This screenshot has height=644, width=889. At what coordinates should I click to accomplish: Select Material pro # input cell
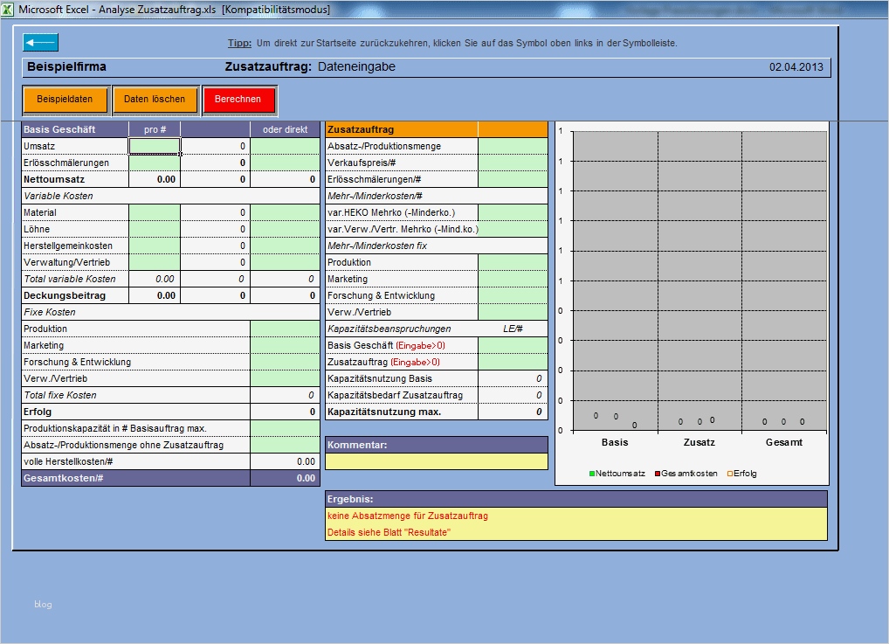pyautogui.click(x=155, y=212)
